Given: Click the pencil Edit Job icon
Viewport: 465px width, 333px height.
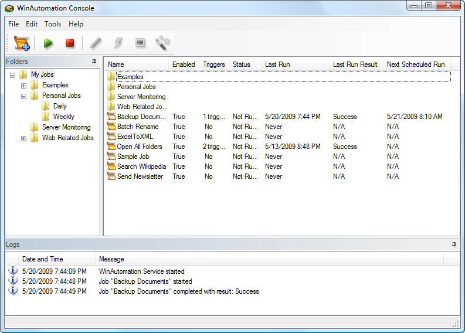Looking at the screenshot, I should 96,43.
